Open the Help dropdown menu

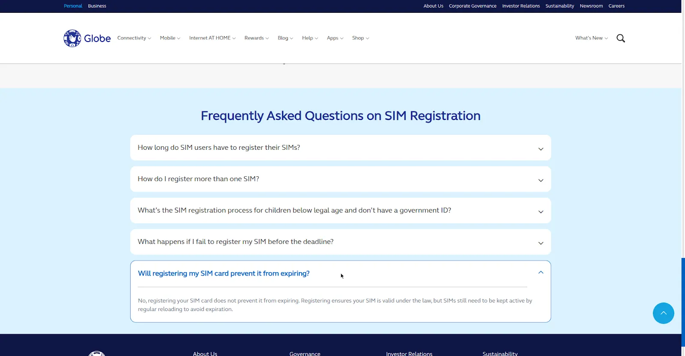pos(310,38)
